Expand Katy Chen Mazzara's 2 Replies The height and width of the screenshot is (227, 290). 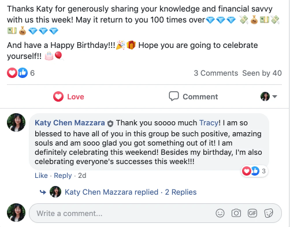click(181, 192)
